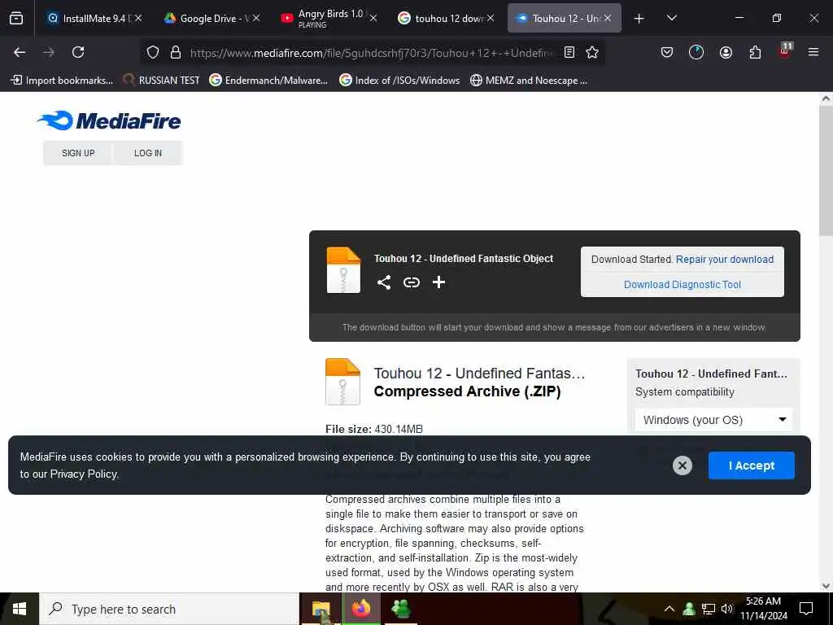This screenshot has height=625, width=833.
Task: Click the plus icon to save file
Action: [x=438, y=282]
